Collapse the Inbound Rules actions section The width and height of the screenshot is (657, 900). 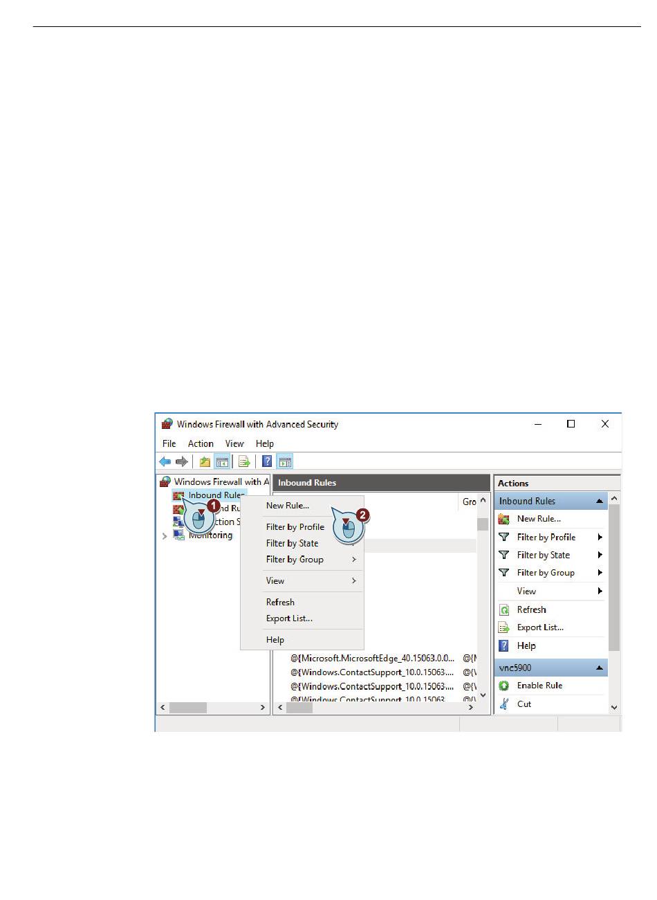pyautogui.click(x=600, y=501)
